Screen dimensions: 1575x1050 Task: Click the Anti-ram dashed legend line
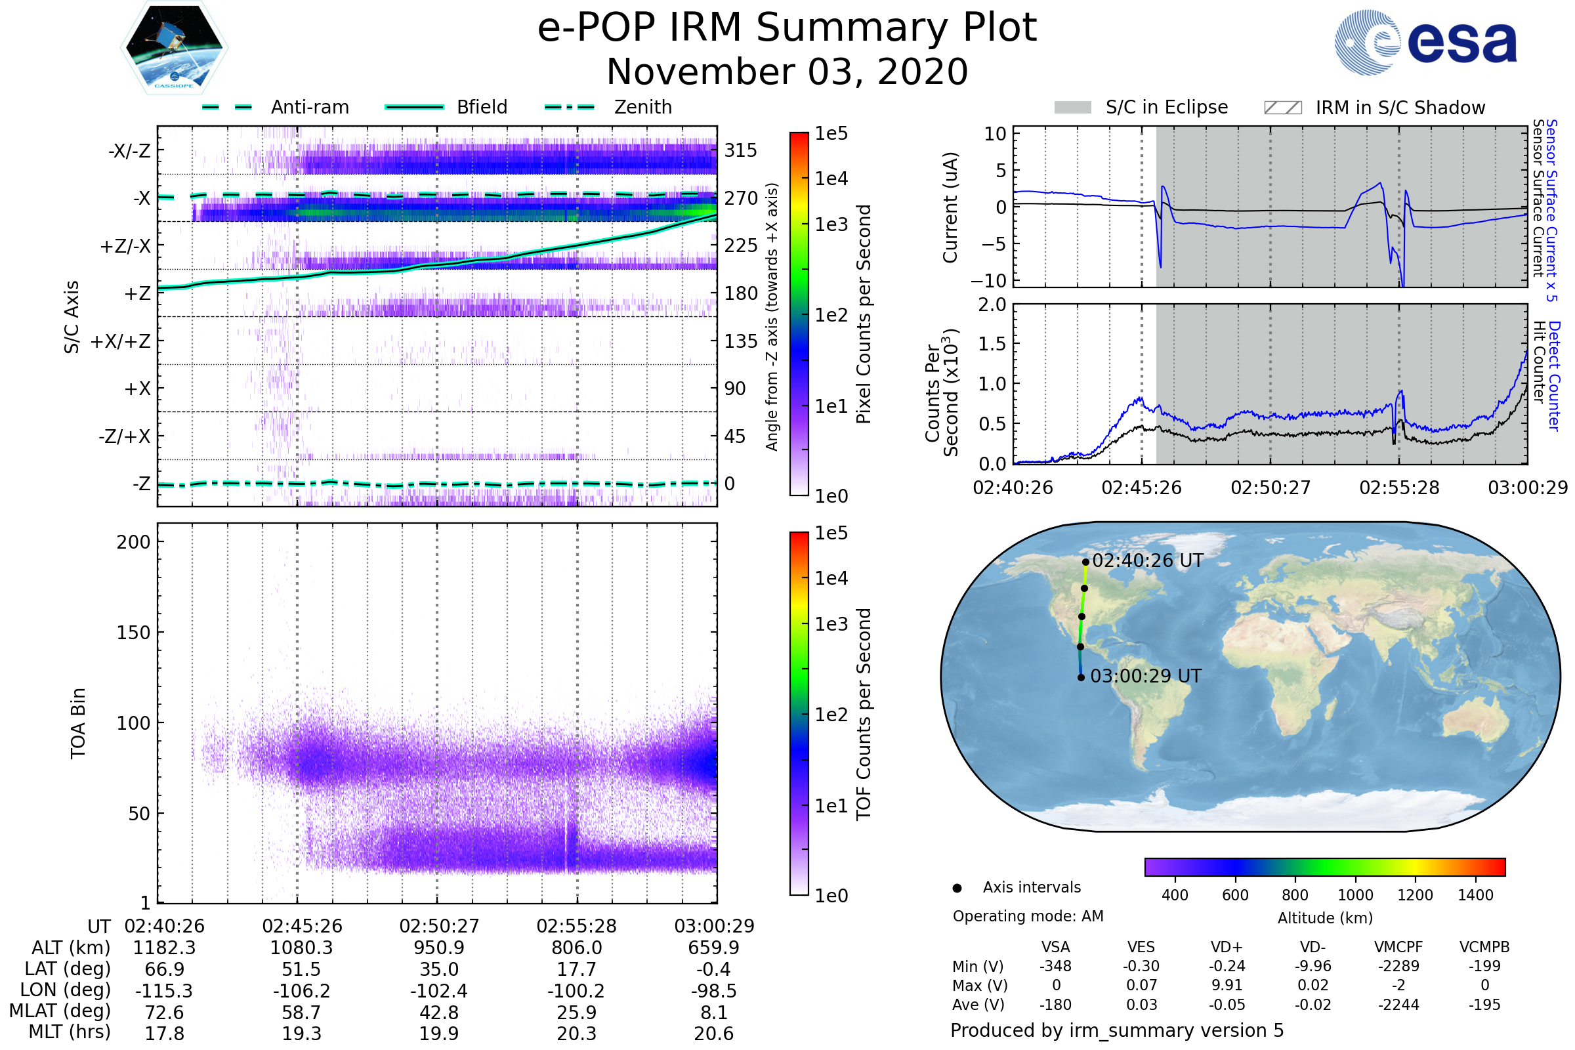pyautogui.click(x=226, y=107)
